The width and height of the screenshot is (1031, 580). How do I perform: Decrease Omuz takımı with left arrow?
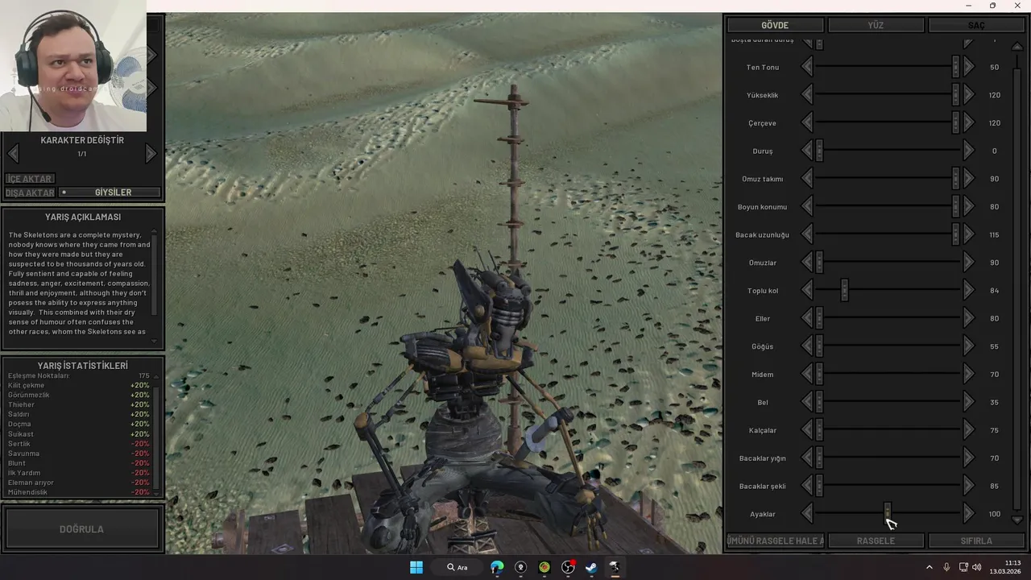(x=807, y=179)
